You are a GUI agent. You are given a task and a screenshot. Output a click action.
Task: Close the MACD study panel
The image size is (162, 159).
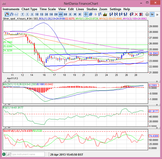(x=157, y=82)
